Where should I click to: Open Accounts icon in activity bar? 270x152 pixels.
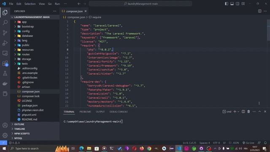[5, 125]
